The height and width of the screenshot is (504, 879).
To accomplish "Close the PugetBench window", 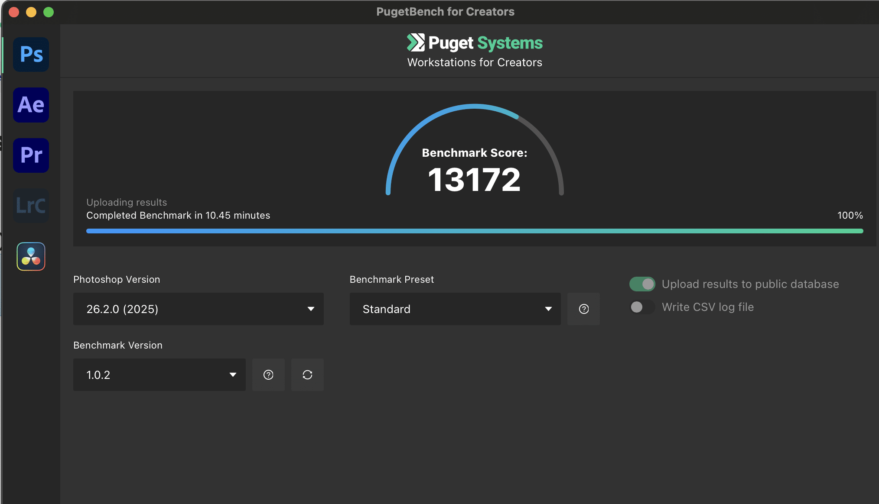I will (x=14, y=12).
